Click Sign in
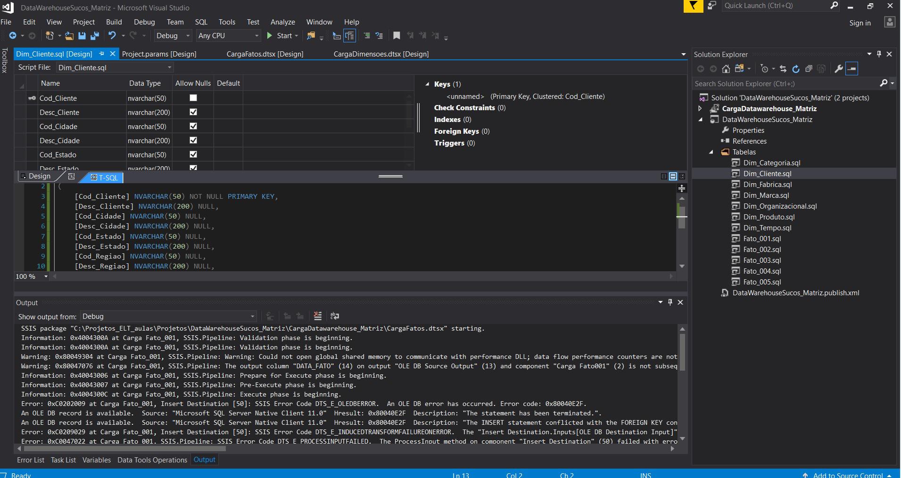The width and height of the screenshot is (901, 478). click(860, 23)
